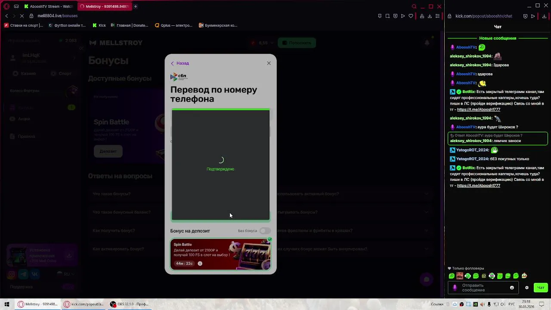
Task: Select the Spin Battle bonus card
Action: (x=220, y=254)
